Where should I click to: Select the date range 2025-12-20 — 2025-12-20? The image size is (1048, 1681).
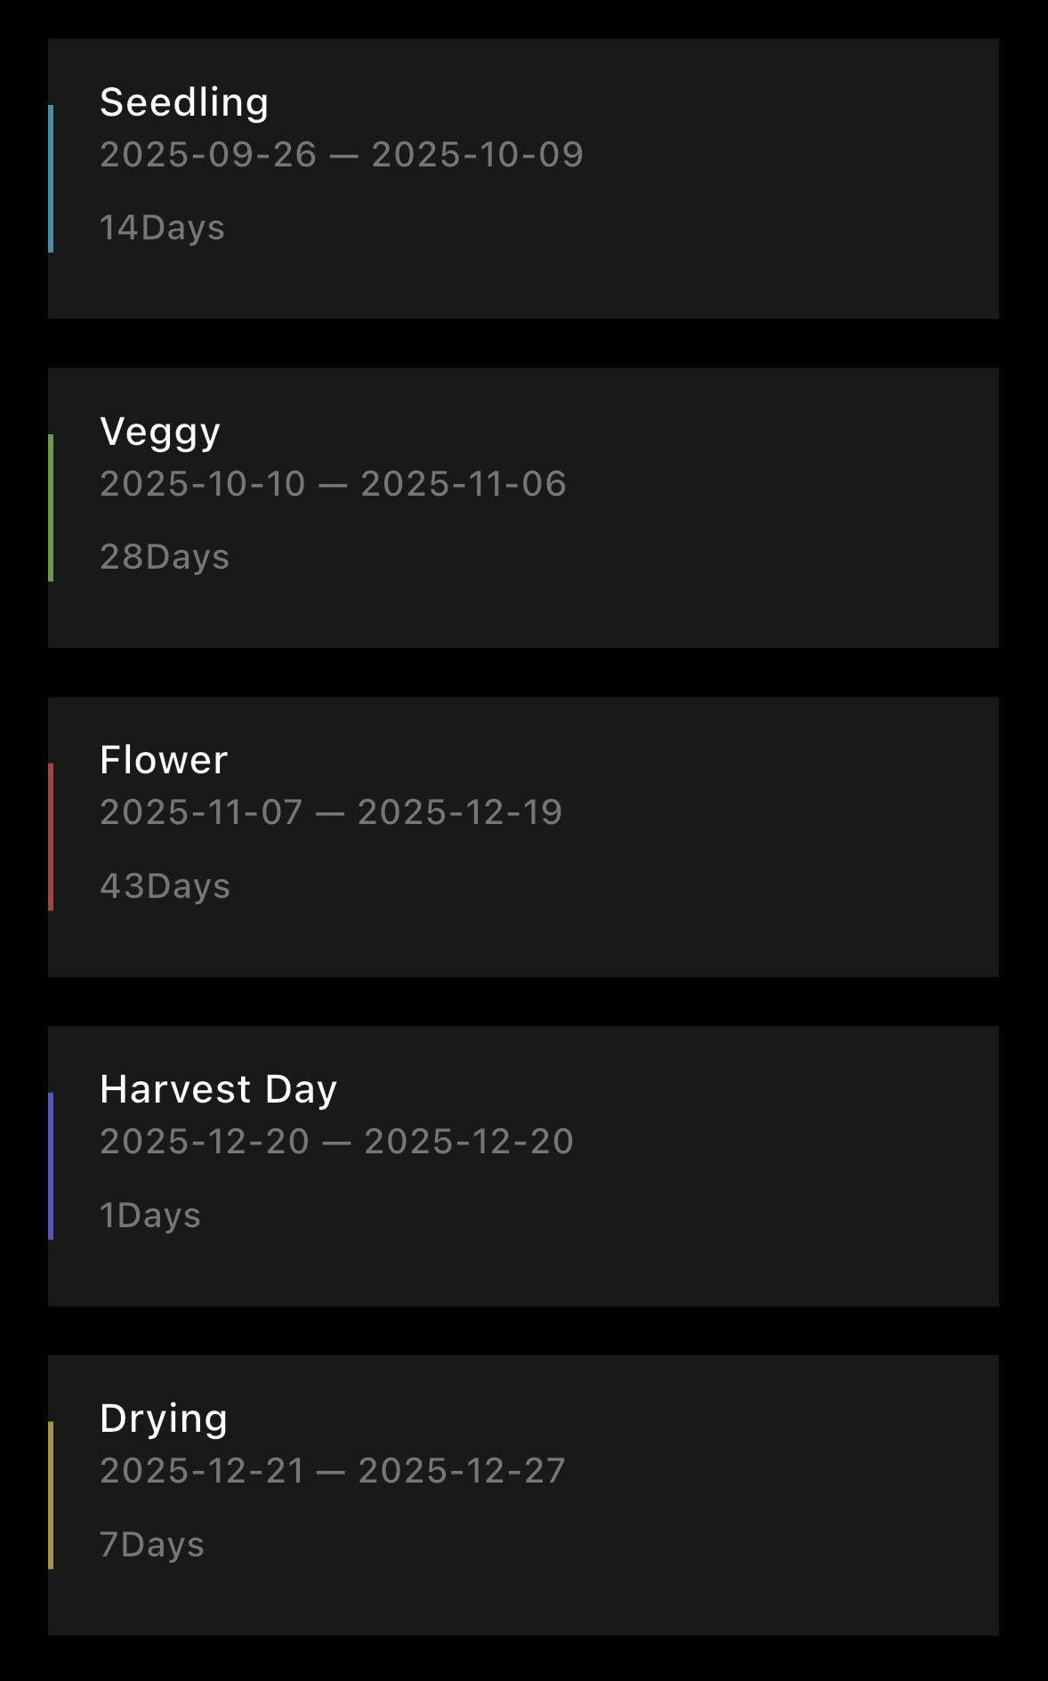click(x=336, y=1142)
